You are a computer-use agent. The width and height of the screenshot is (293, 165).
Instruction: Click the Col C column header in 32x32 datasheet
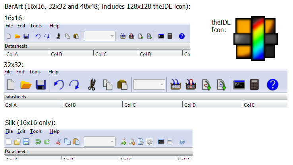tap(129, 105)
